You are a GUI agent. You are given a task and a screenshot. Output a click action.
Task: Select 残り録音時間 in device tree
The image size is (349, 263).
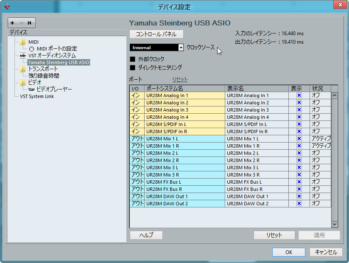click(44, 76)
